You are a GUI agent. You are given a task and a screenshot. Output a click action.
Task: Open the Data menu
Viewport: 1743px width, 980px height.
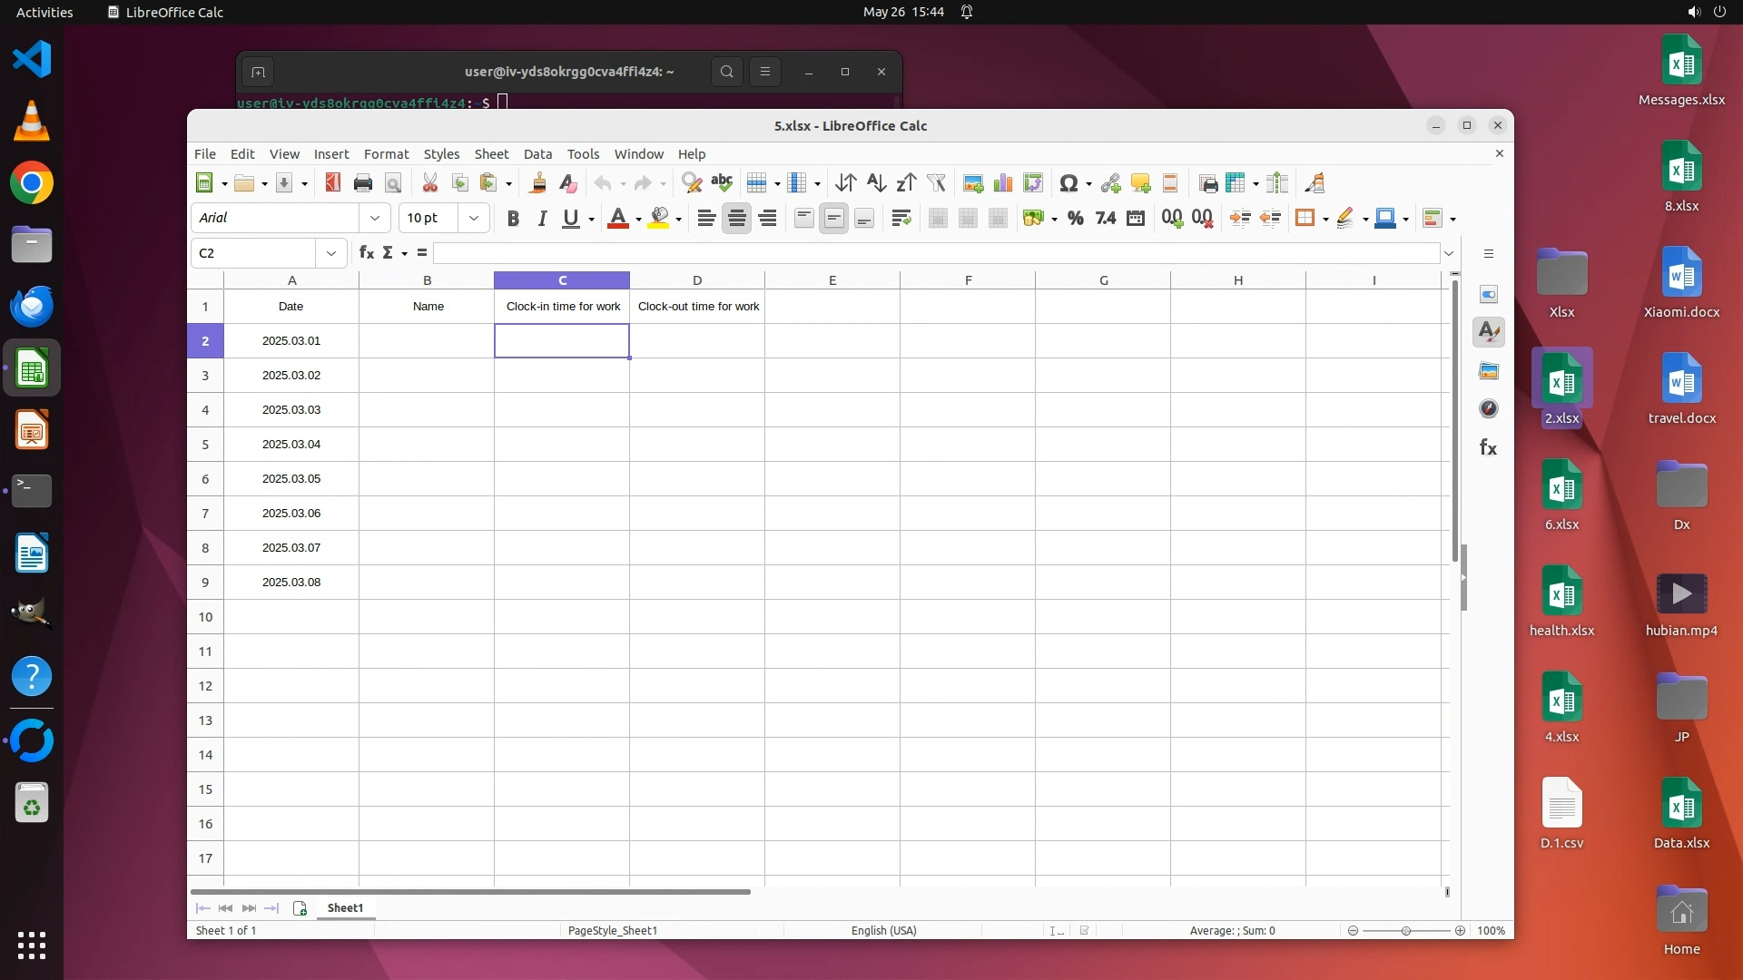tap(537, 154)
